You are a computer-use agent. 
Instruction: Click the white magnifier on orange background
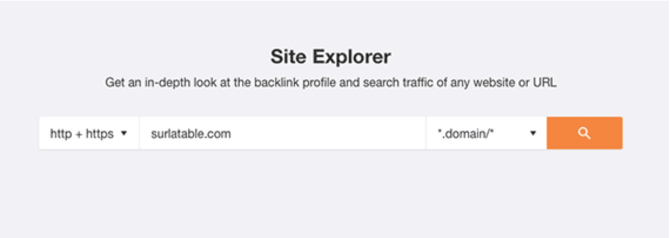click(584, 133)
